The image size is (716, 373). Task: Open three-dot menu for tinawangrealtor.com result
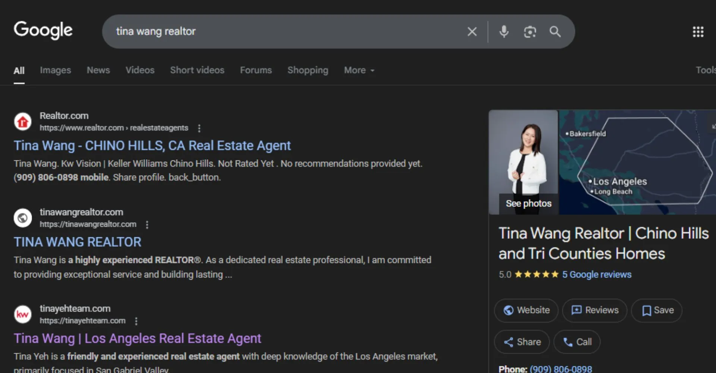pyautogui.click(x=147, y=225)
